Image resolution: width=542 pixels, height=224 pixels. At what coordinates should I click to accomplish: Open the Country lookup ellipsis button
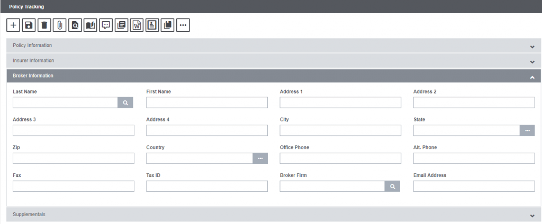pos(260,158)
